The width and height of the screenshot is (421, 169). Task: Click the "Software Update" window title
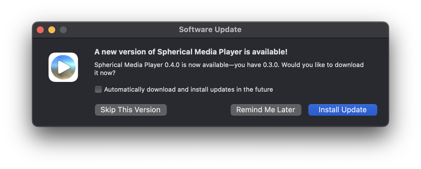210,30
